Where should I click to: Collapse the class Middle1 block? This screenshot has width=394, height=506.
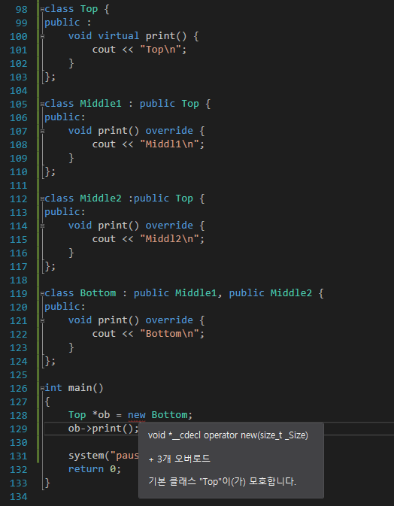tap(42, 105)
